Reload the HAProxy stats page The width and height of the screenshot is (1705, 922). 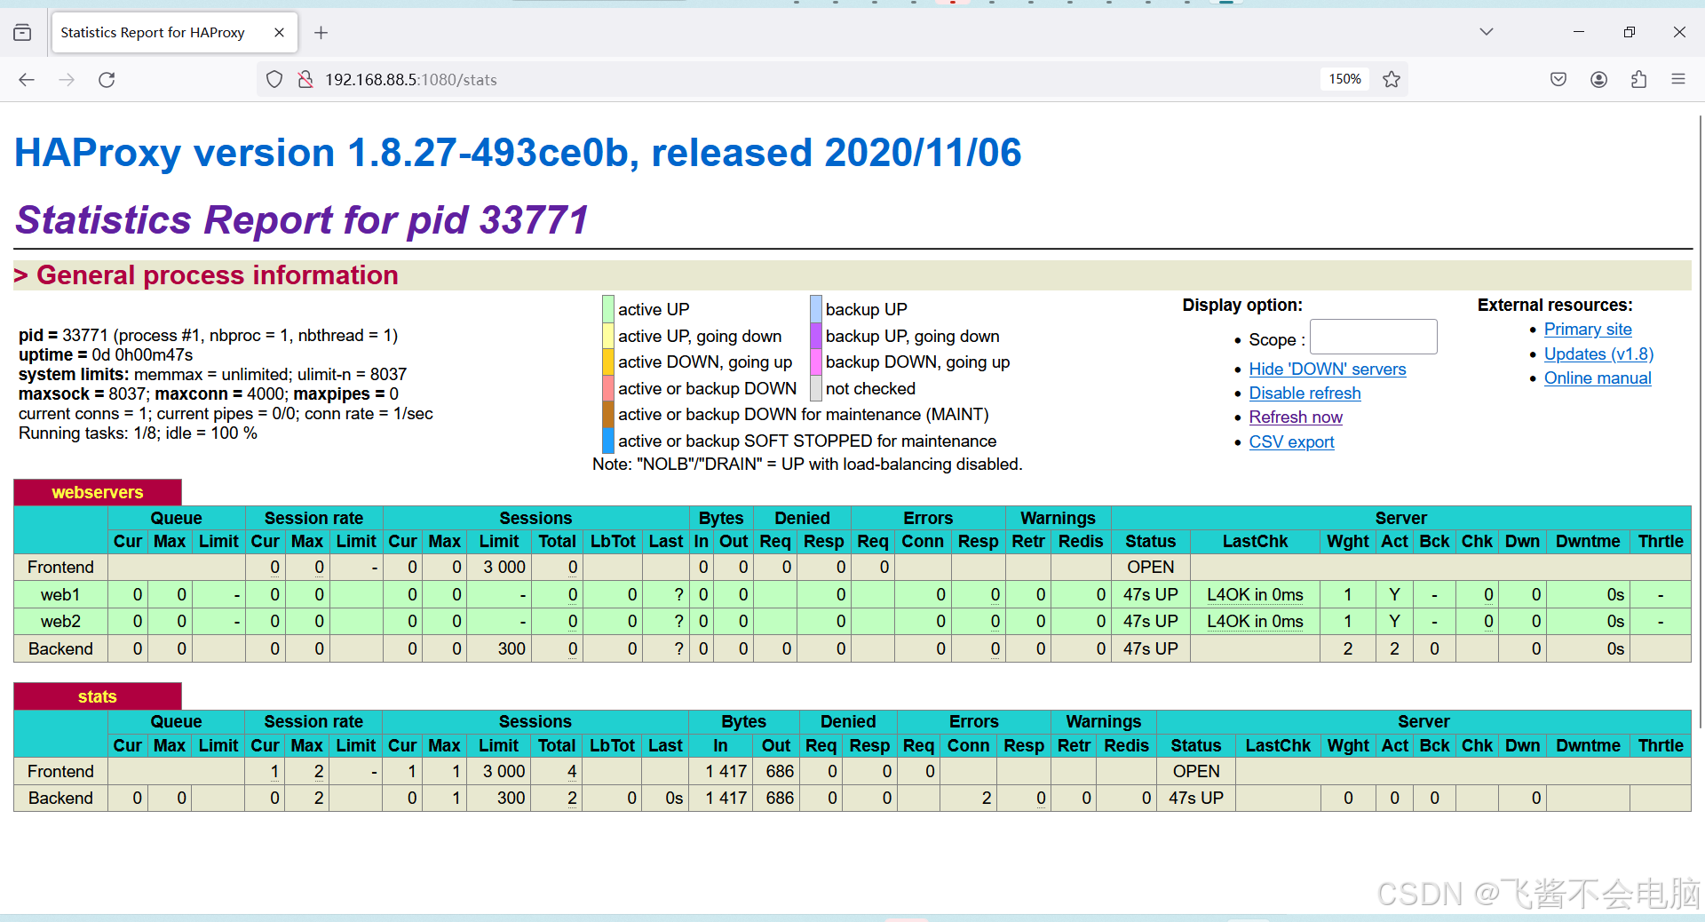click(107, 80)
